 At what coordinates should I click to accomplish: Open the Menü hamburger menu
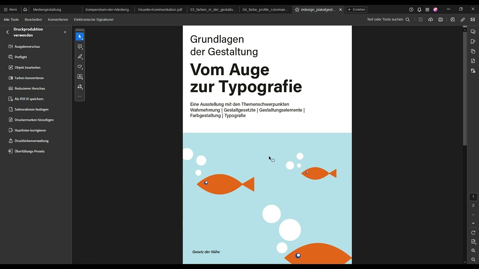(x=10, y=10)
